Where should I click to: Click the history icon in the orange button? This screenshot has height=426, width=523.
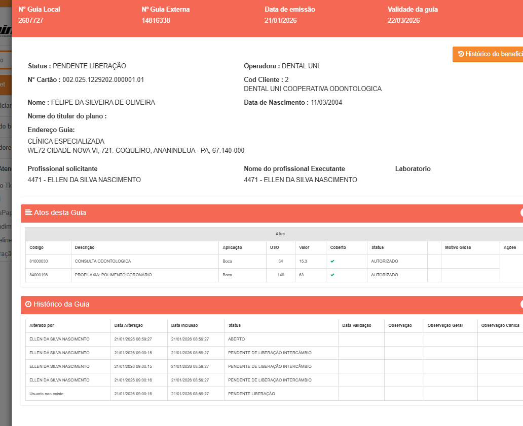[461, 54]
